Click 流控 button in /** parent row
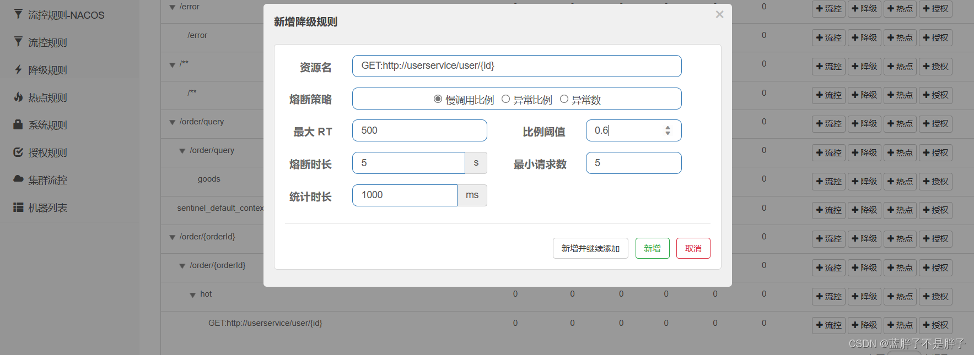This screenshot has width=974, height=355. click(828, 66)
